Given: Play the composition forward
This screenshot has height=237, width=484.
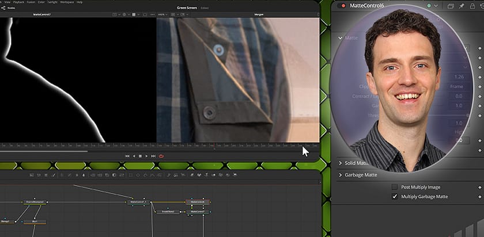Looking at the screenshot, I should tap(146, 156).
